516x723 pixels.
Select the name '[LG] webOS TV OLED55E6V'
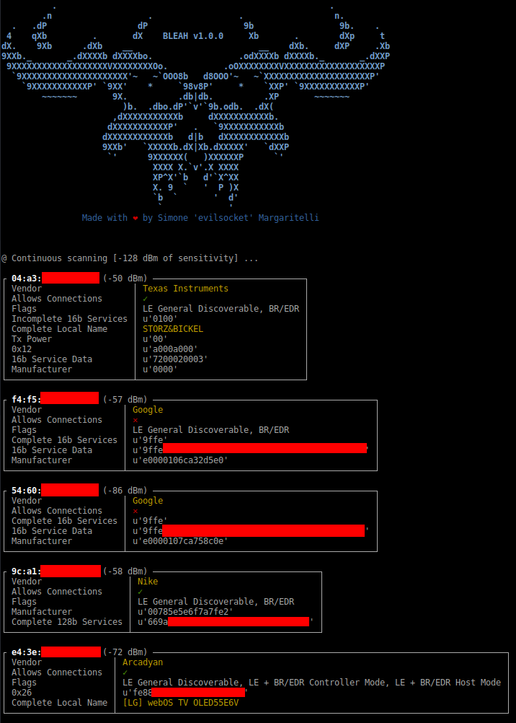click(x=181, y=703)
